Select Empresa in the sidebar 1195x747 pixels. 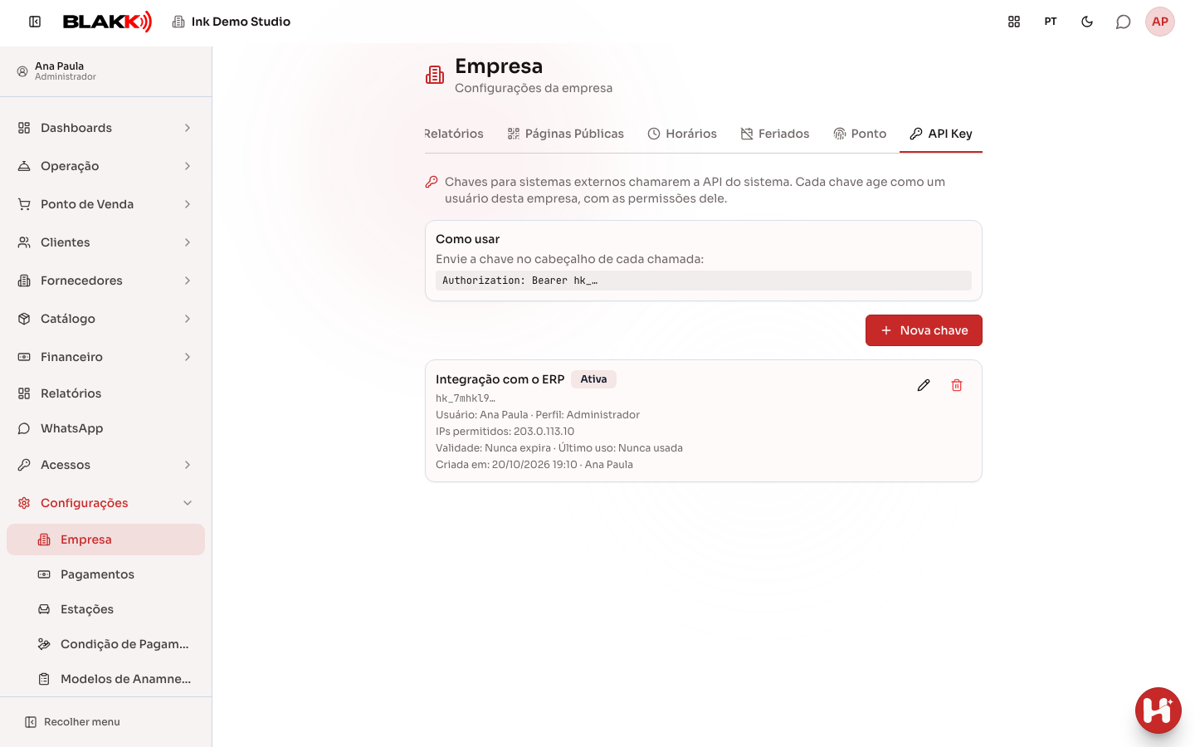click(105, 539)
